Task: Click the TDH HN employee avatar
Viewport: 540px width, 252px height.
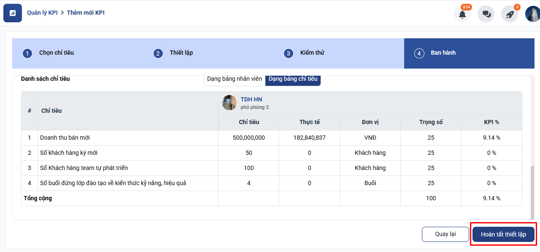Action: (x=229, y=103)
